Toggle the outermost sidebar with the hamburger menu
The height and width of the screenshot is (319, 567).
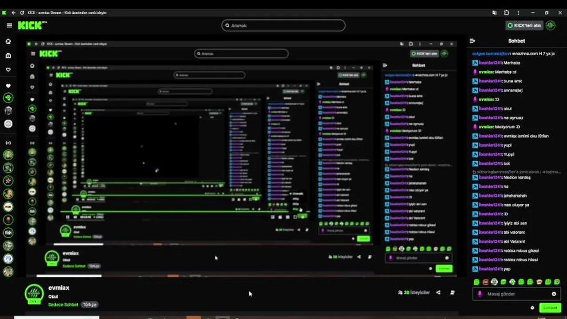[9, 26]
